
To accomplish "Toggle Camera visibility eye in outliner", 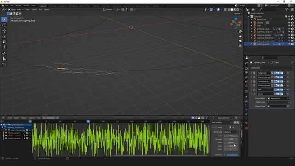I will (x=289, y=23).
